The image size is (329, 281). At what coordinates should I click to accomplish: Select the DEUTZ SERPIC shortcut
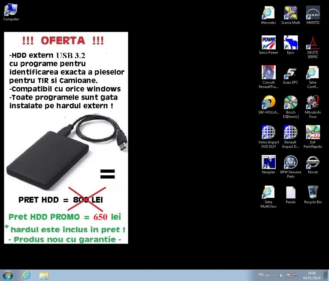313,47
